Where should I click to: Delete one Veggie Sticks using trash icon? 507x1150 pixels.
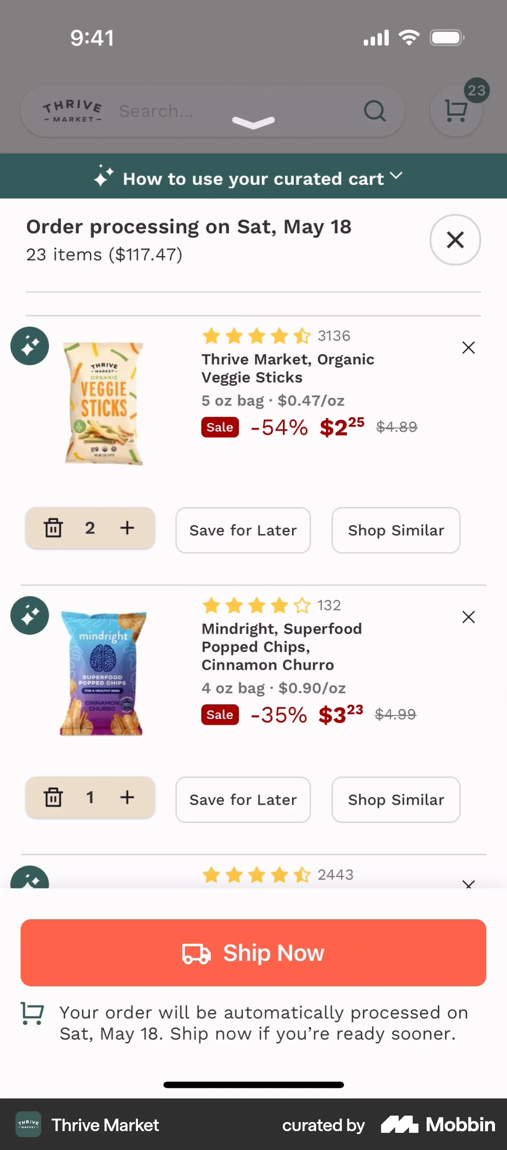tap(54, 528)
